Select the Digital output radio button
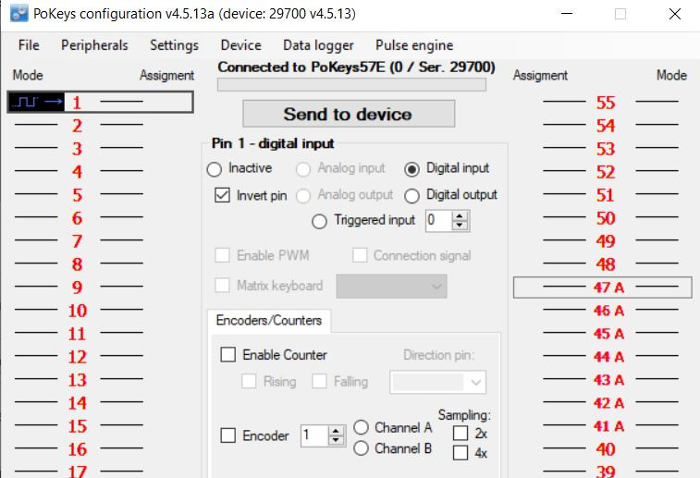This screenshot has width=700, height=478. pos(411,195)
